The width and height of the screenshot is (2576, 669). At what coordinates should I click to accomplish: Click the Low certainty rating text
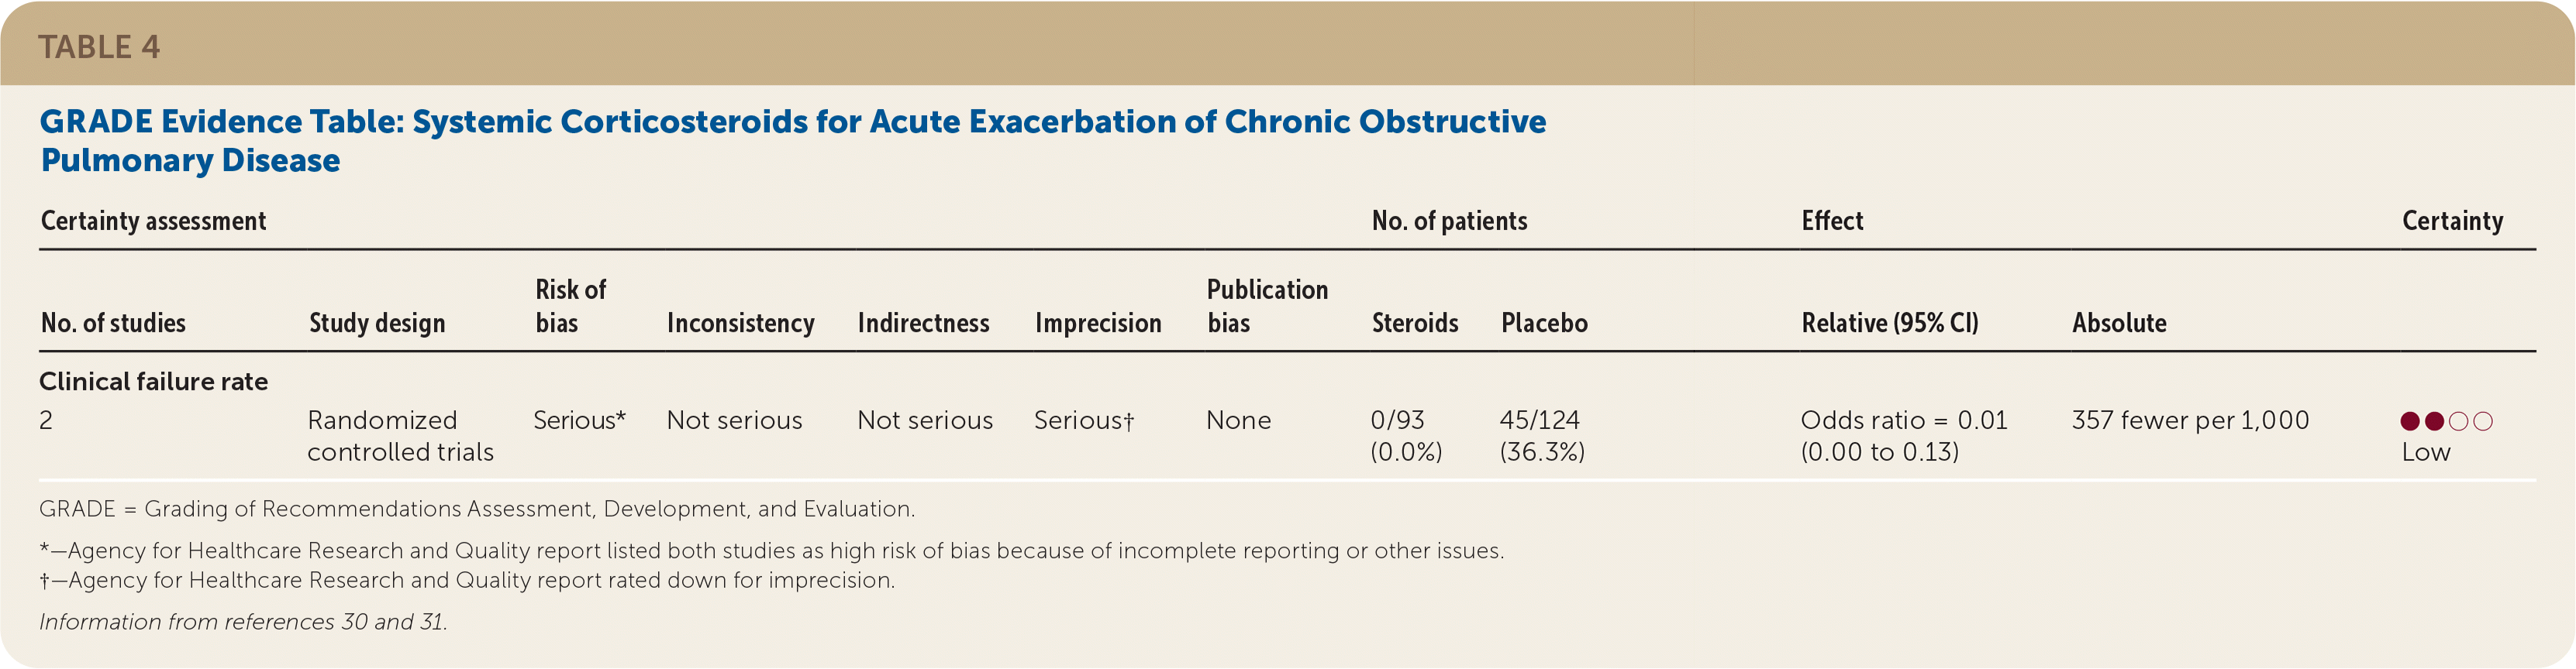(x=2426, y=452)
